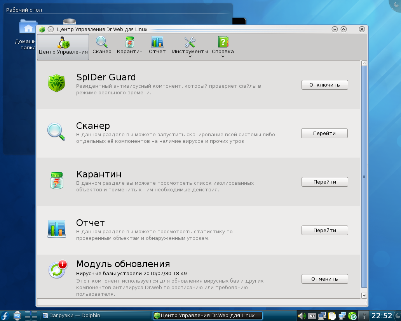
Task: Close the Dr.Web control center window
Action: pos(362,29)
